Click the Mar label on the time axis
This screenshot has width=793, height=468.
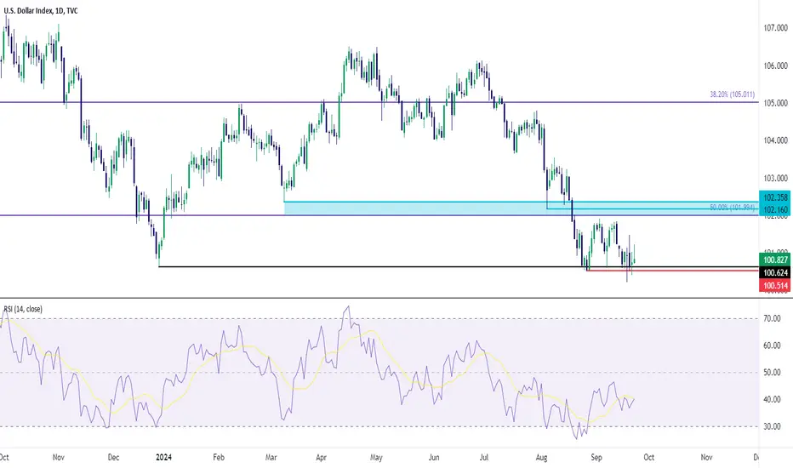271,458
